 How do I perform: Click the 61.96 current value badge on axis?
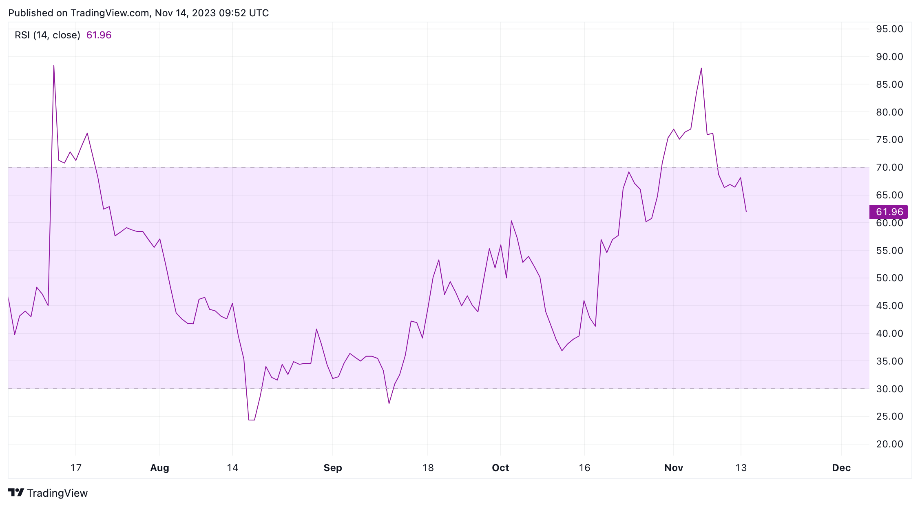coord(889,212)
